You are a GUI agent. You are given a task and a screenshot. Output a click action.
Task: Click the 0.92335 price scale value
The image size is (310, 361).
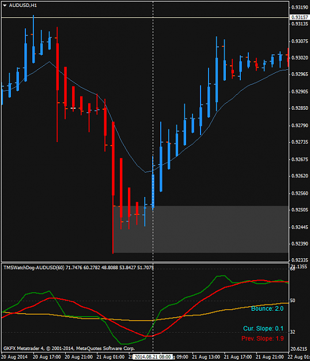click(300, 260)
